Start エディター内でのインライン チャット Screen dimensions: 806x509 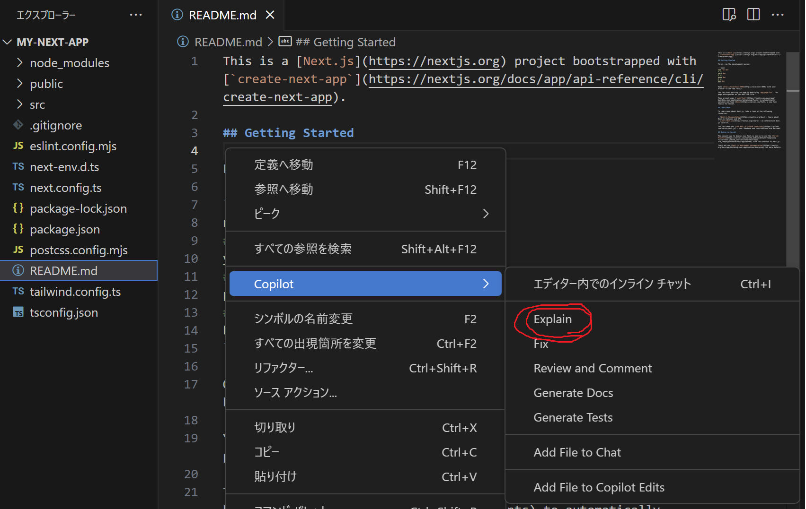click(x=652, y=284)
